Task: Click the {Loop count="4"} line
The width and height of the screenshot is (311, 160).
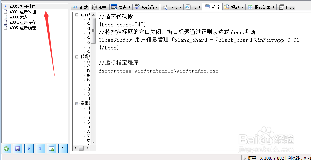Action: pyautogui.click(x=122, y=25)
